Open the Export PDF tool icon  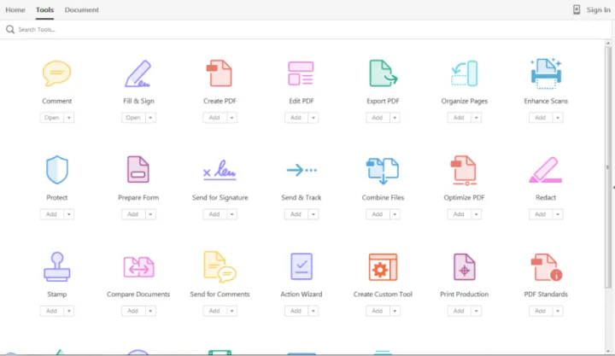point(383,73)
